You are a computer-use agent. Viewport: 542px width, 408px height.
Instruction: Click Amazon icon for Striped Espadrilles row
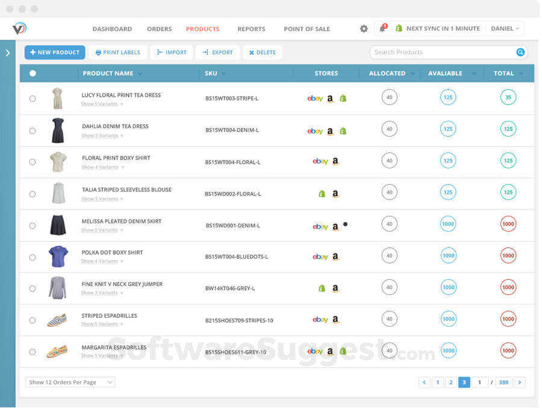(335, 320)
